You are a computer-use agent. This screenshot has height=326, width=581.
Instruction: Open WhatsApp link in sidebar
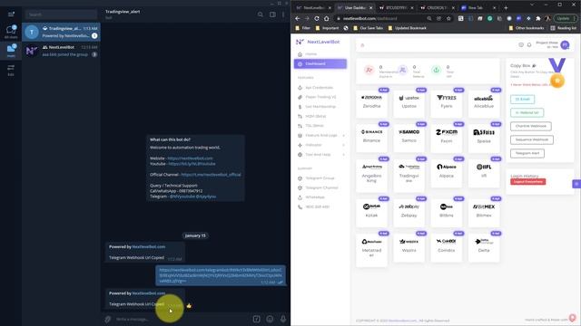click(315, 197)
